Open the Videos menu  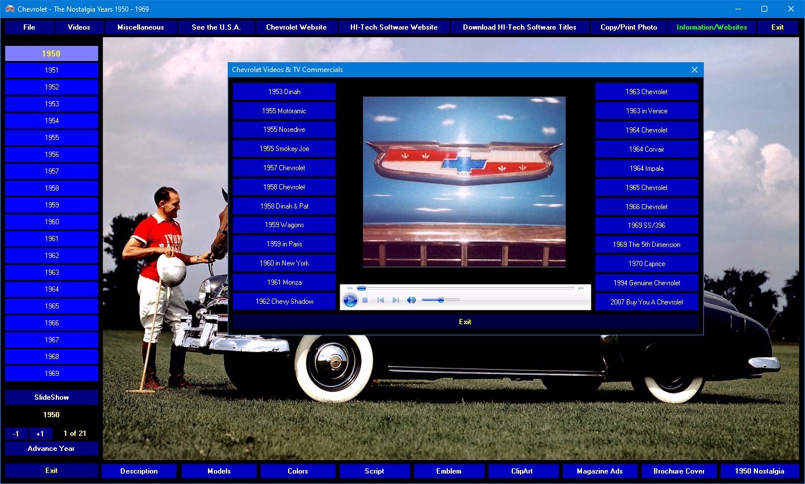79,27
